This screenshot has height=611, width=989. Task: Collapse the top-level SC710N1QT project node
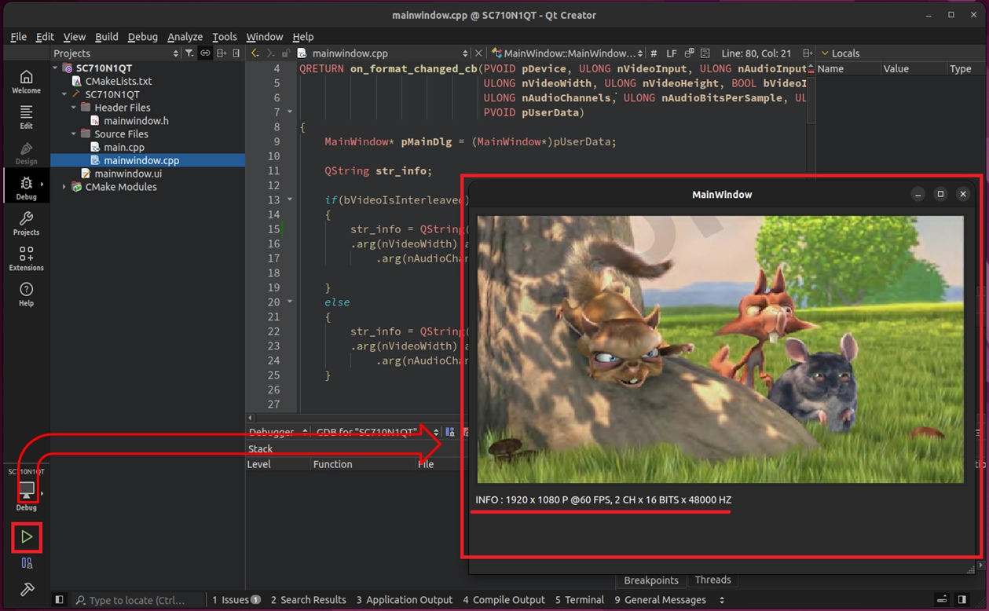point(56,68)
